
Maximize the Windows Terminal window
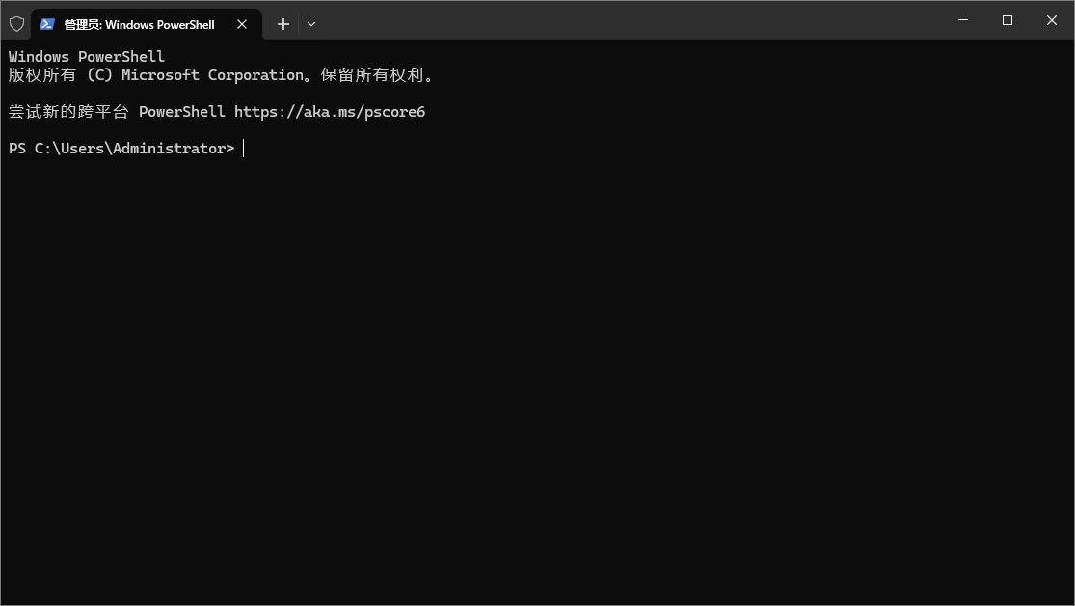click(x=1007, y=19)
